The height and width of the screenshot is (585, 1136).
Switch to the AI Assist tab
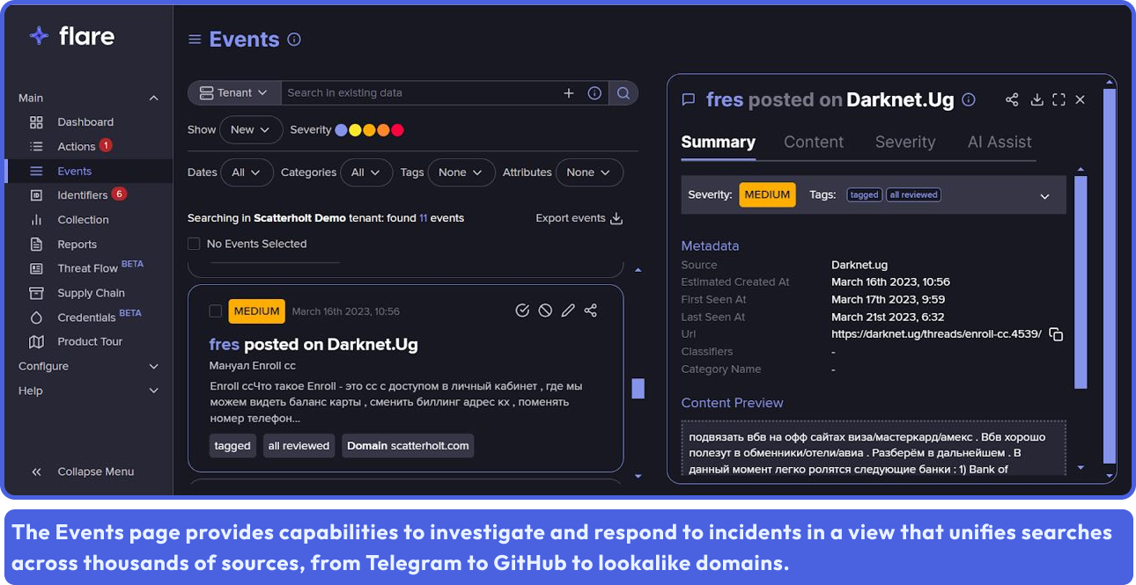(1000, 143)
